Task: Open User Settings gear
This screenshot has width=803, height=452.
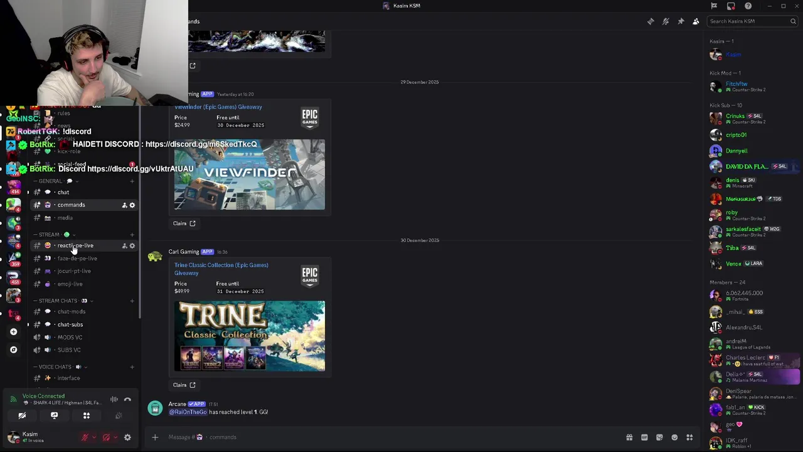Action: [127, 438]
